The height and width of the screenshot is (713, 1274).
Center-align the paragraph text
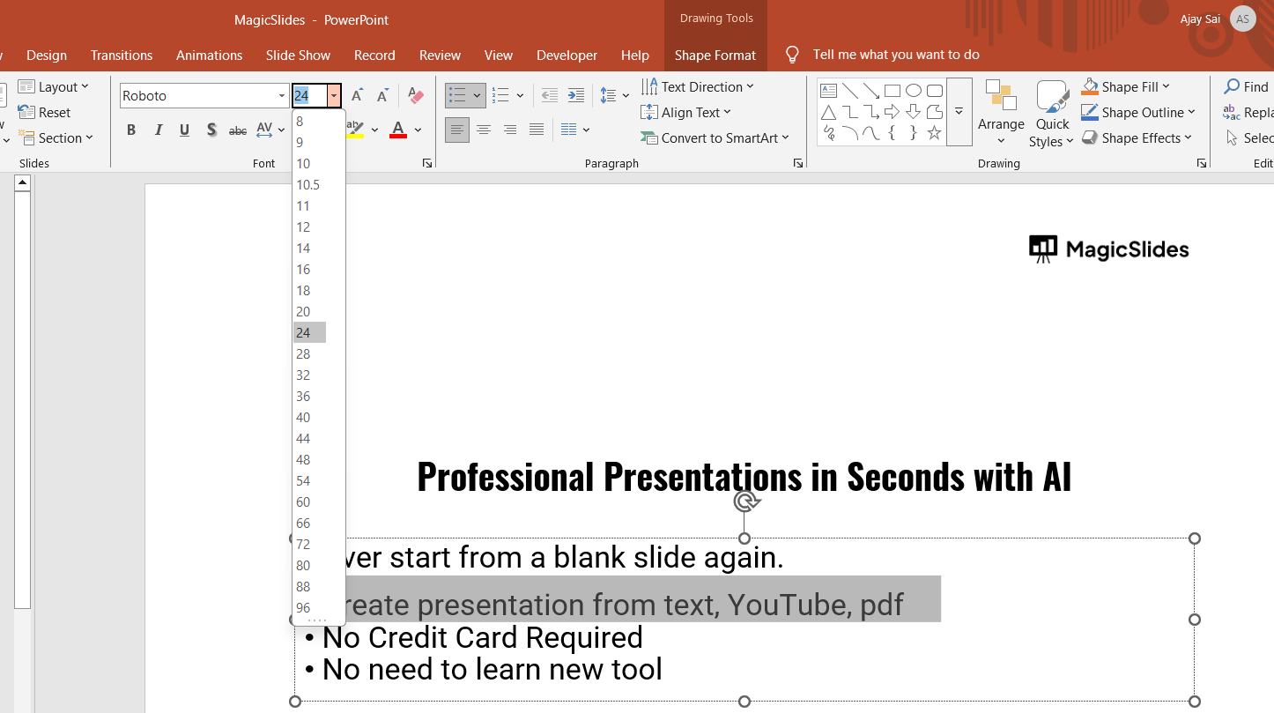[484, 130]
